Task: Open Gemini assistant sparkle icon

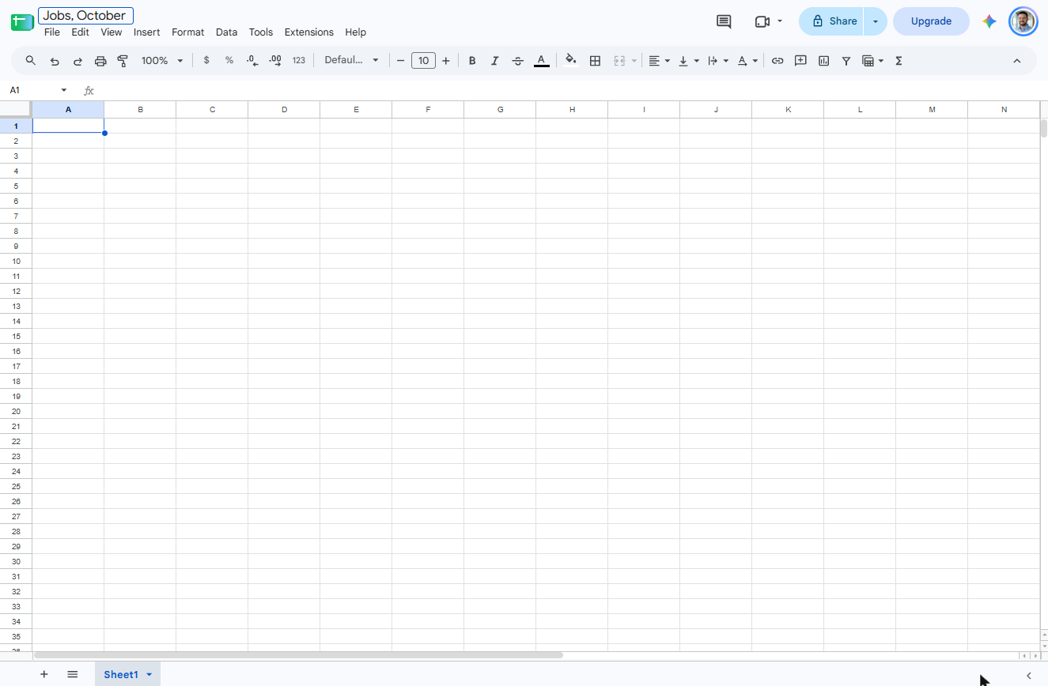Action: [x=989, y=21]
